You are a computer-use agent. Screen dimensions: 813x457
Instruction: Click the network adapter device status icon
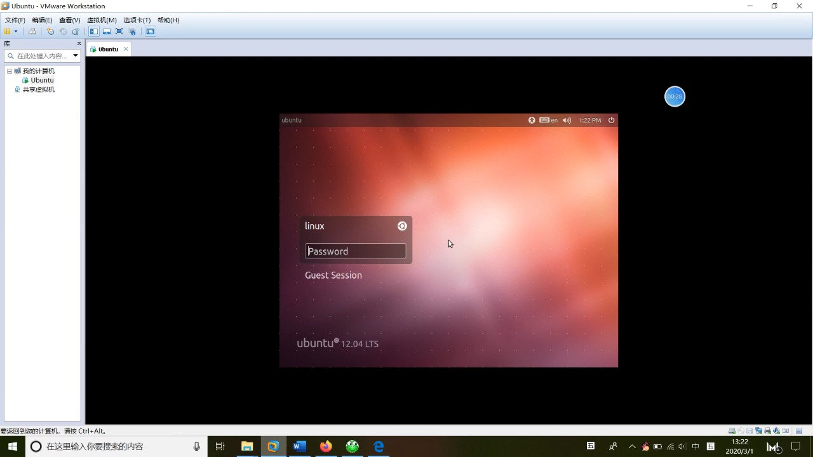pyautogui.click(x=758, y=431)
